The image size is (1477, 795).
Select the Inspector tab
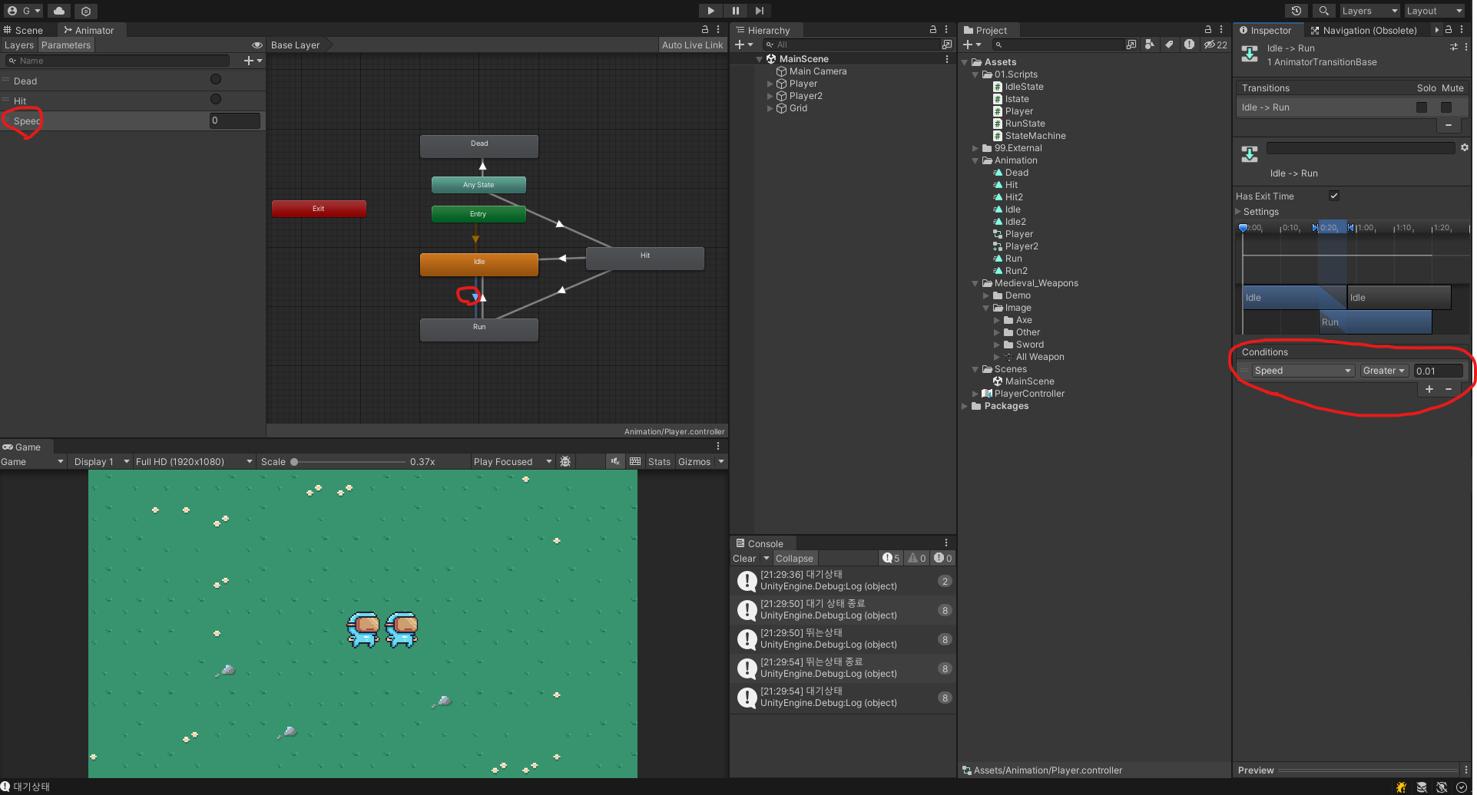[1266, 30]
